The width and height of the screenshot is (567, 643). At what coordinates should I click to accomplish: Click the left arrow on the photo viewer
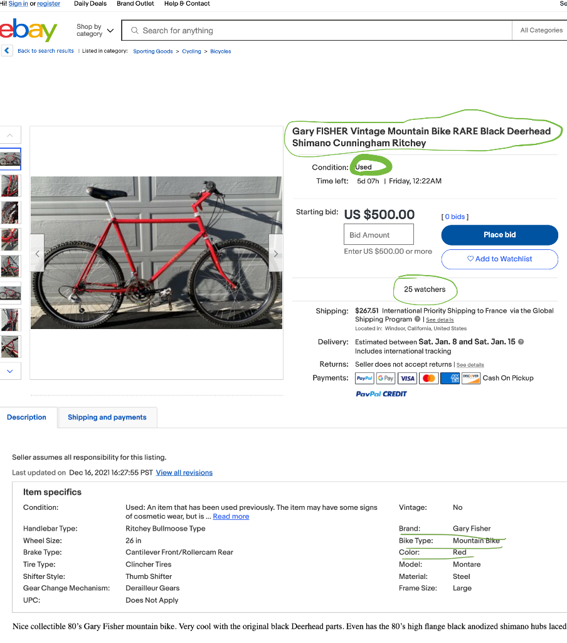(37, 253)
